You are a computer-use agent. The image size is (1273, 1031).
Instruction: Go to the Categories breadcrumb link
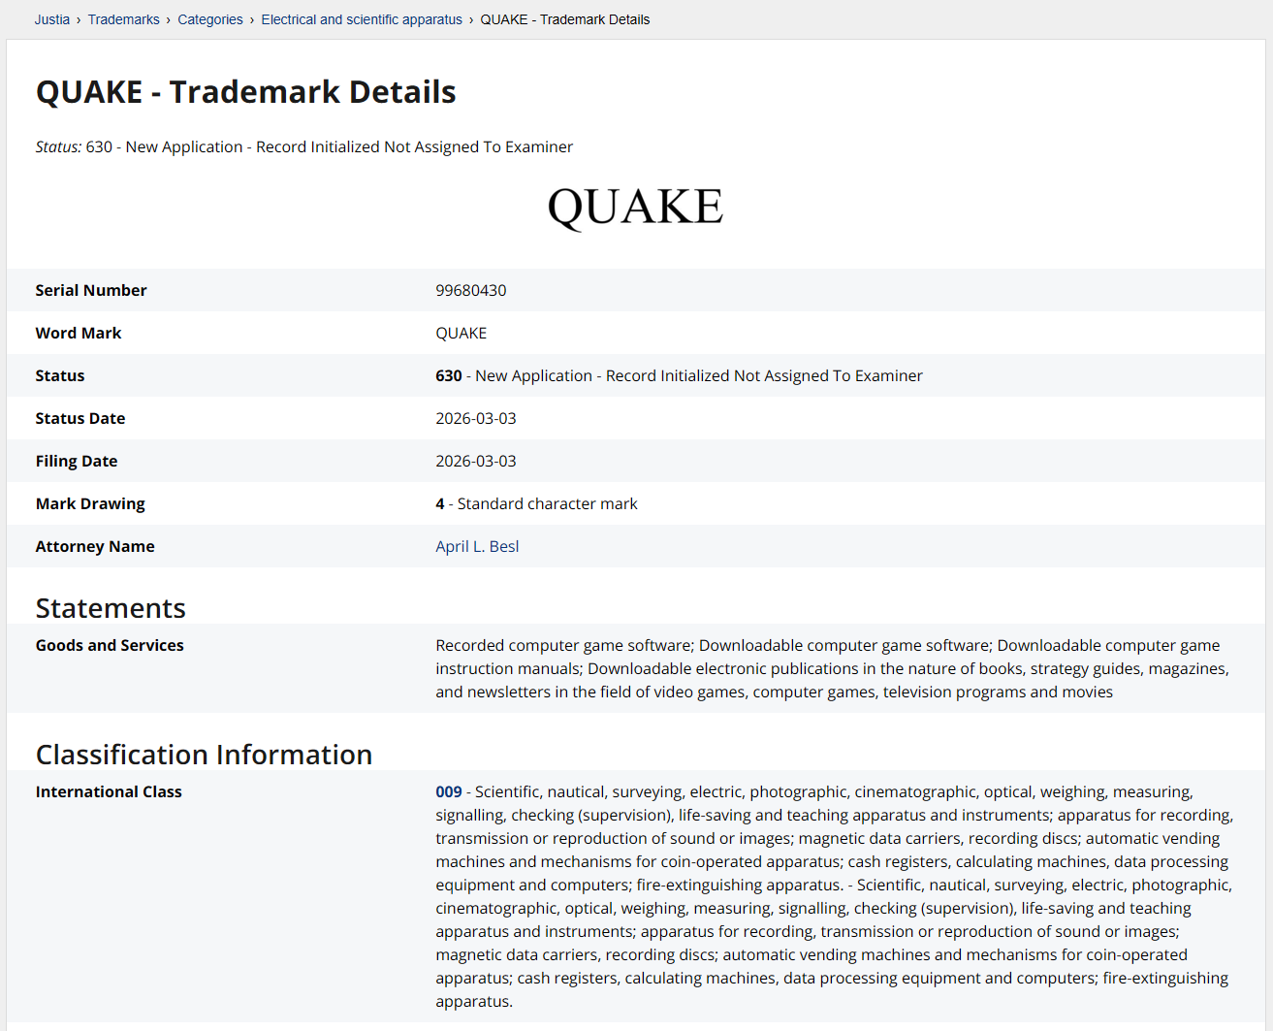click(210, 19)
